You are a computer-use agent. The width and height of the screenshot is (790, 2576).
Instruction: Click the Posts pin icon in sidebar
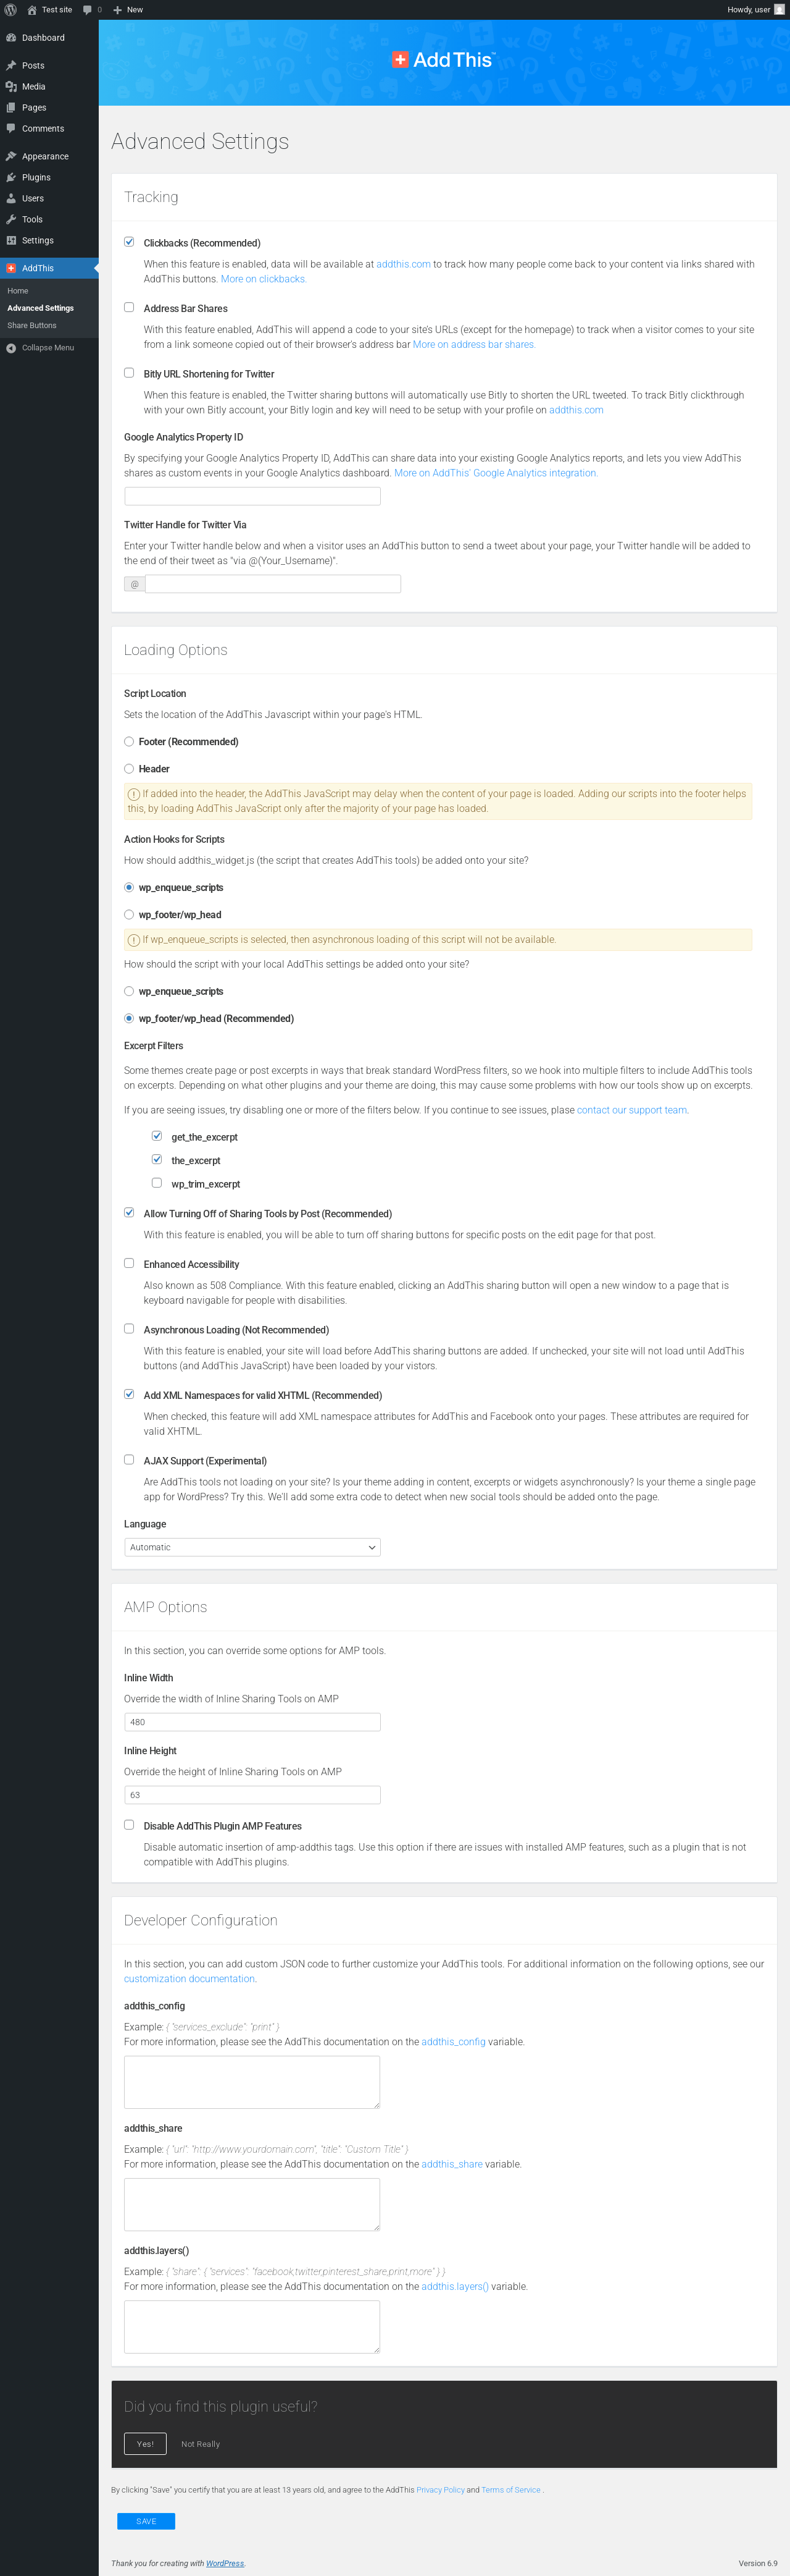click(x=11, y=66)
